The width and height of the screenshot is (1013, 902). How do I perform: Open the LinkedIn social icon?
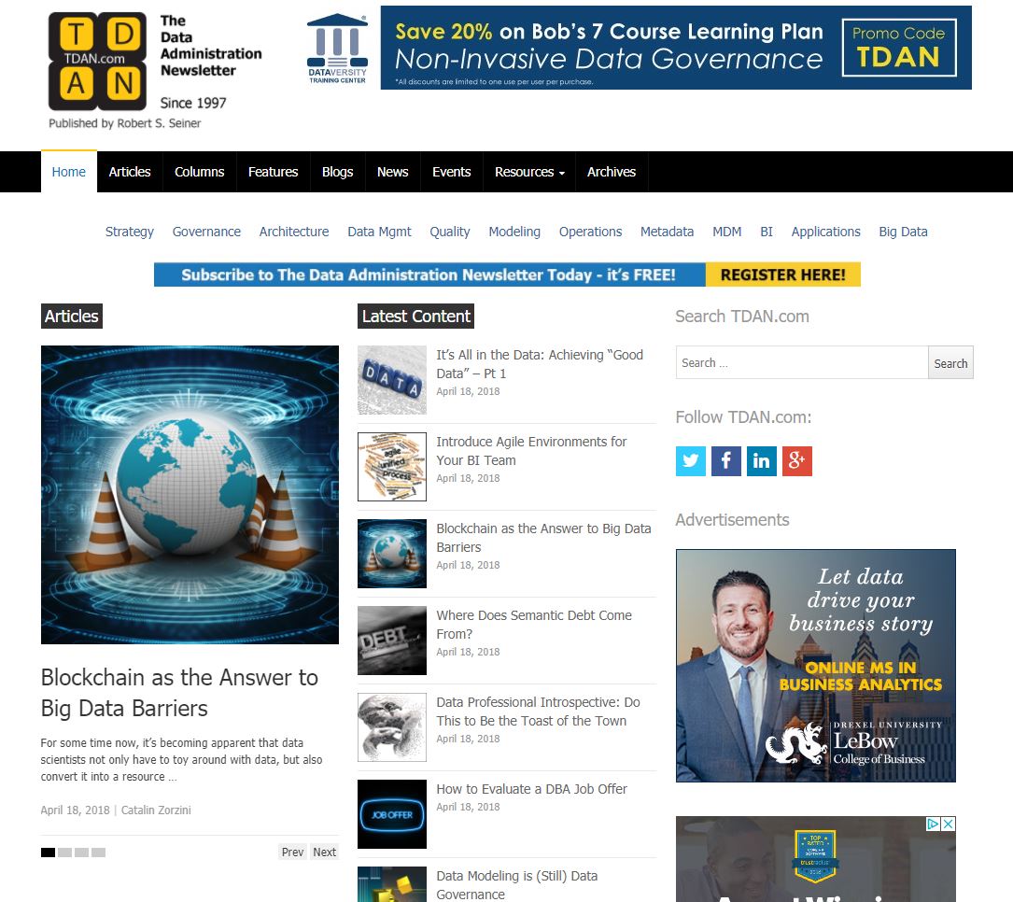pos(762,460)
